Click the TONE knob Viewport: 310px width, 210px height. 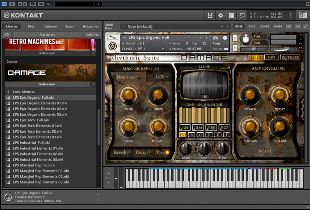pos(128,95)
